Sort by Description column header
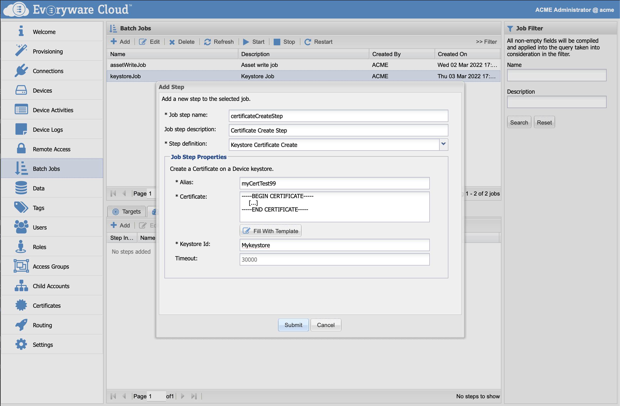This screenshot has height=406, width=620. [x=303, y=54]
